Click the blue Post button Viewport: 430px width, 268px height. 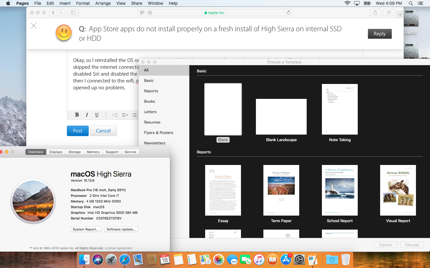click(x=78, y=131)
